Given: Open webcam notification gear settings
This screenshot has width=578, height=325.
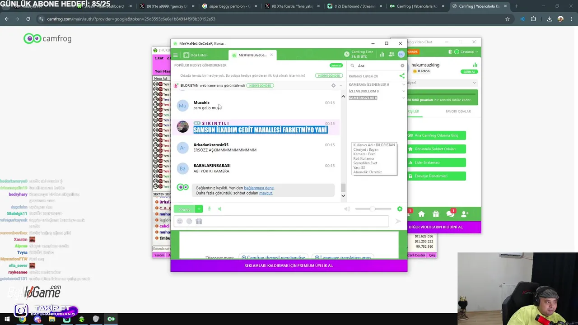Looking at the screenshot, I should [x=334, y=85].
